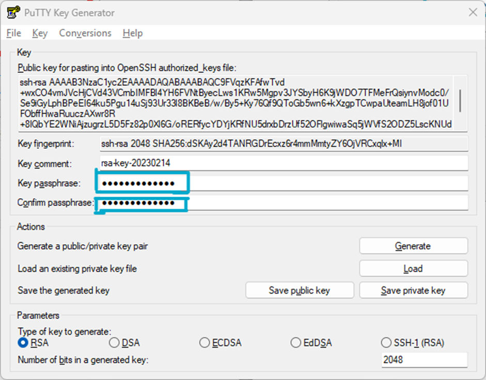This screenshot has width=486, height=380.
Task: Click the 'Key comment:' label
Action: (44, 164)
